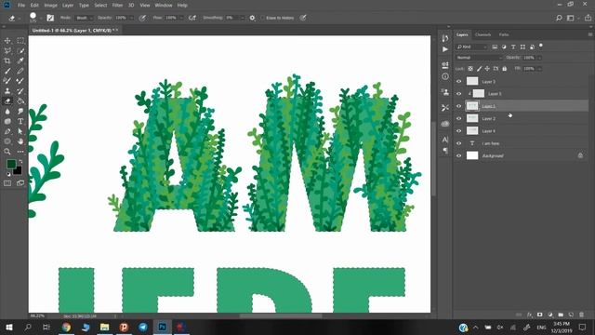The width and height of the screenshot is (595, 335).
Task: Click the background black color swatch
Action: [x=19, y=171]
